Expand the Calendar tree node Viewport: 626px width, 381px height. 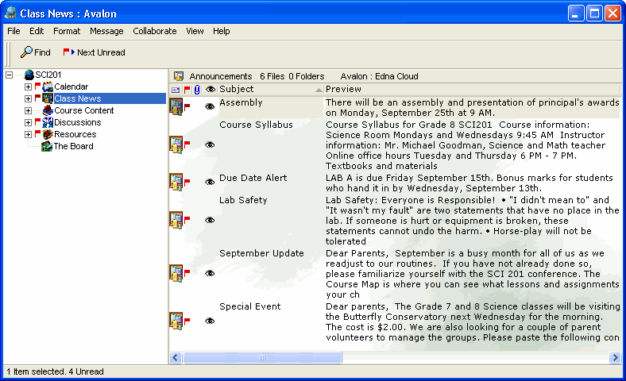point(28,87)
